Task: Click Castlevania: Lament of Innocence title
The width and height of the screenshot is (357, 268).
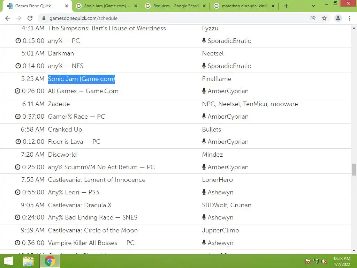Action: [97, 180]
